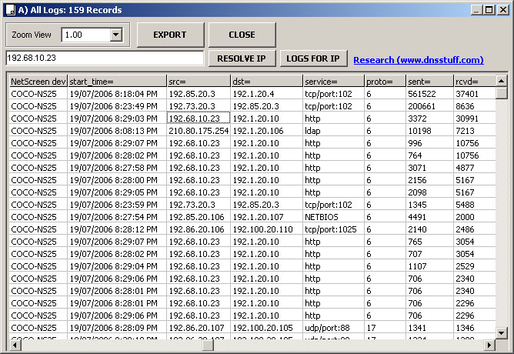Select the src cell 192.86.20.107
The width and height of the screenshot is (514, 354).
click(x=199, y=328)
